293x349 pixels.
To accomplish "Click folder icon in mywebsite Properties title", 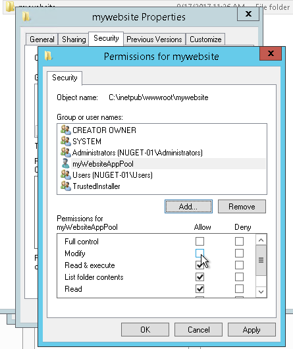I will (26, 16).
